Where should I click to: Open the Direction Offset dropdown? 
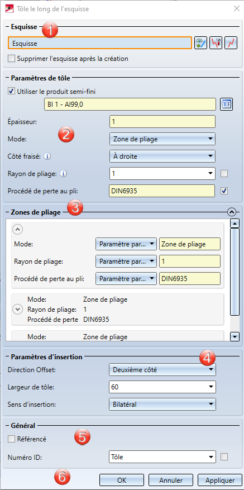[162, 370]
